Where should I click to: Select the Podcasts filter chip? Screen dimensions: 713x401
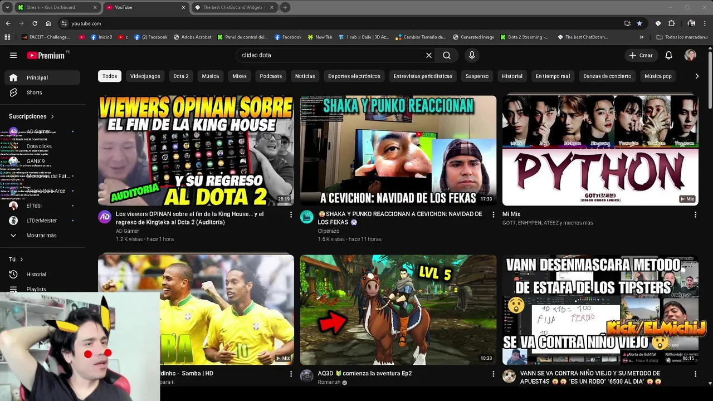(271, 76)
